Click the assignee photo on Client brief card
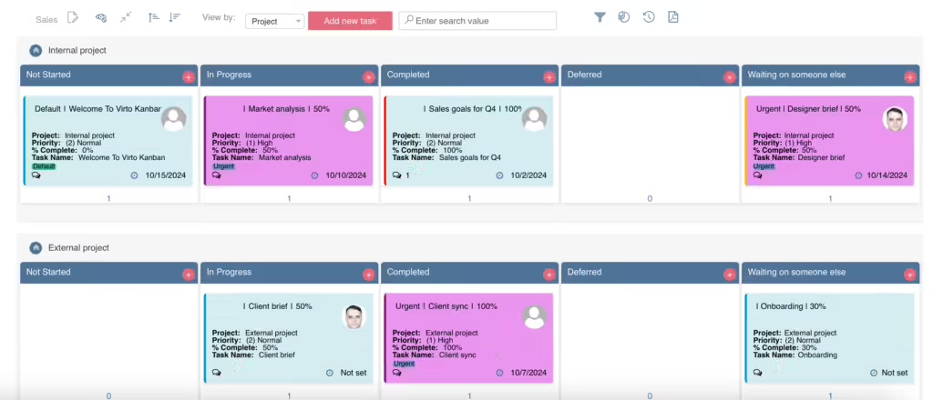The width and height of the screenshot is (933, 400). [x=354, y=317]
